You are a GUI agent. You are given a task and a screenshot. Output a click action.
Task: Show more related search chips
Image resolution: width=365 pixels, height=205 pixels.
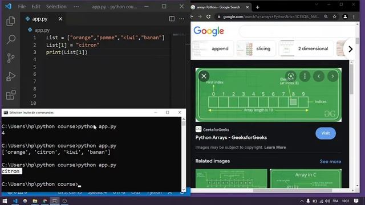pos(351,49)
